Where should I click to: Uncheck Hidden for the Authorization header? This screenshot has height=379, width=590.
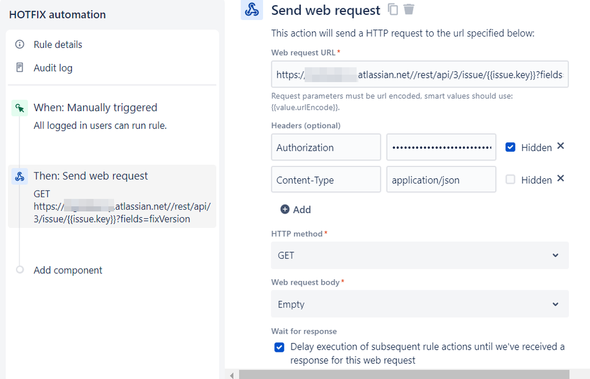point(510,147)
